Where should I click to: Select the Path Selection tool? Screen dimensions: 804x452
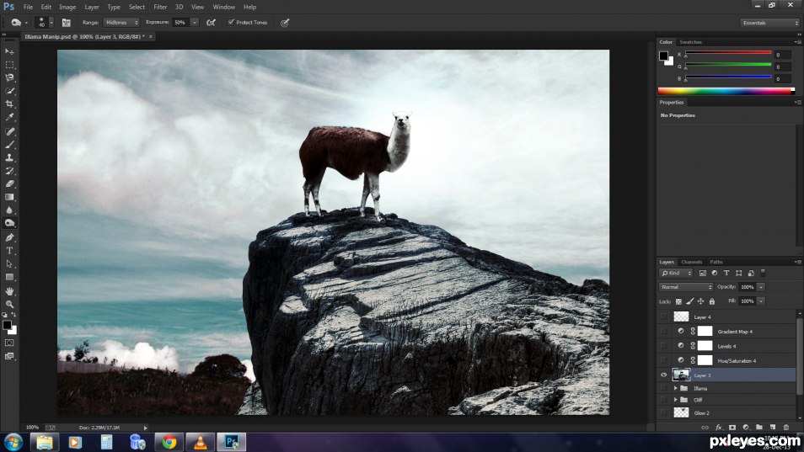pos(9,264)
